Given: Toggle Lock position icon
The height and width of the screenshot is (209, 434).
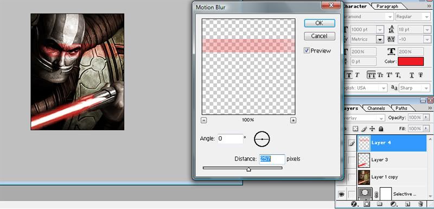Looking at the screenshot, I should pos(372,129).
